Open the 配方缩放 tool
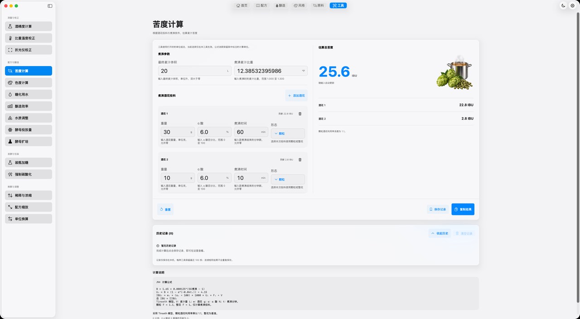Screen dimensions: 580x319 (x=29, y=207)
